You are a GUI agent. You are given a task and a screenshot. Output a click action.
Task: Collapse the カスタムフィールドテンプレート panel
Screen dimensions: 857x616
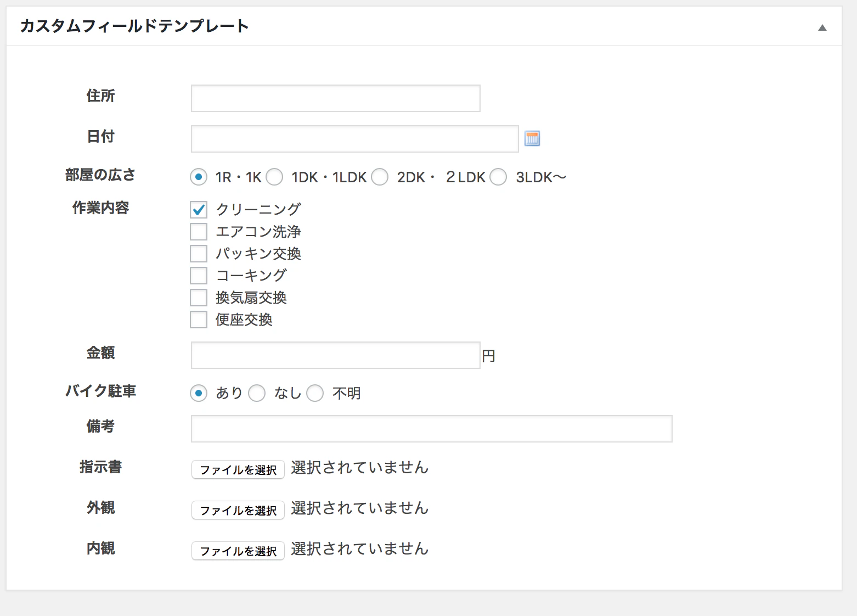coord(822,27)
